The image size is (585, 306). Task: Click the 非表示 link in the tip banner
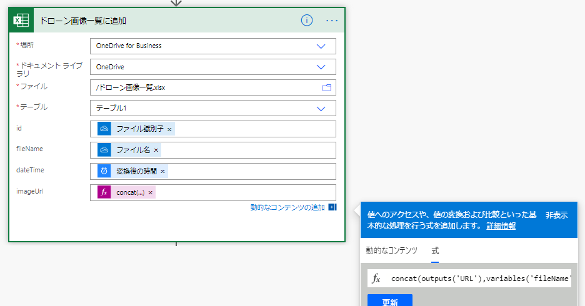557,215
